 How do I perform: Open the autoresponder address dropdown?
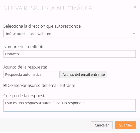pos(70,34)
